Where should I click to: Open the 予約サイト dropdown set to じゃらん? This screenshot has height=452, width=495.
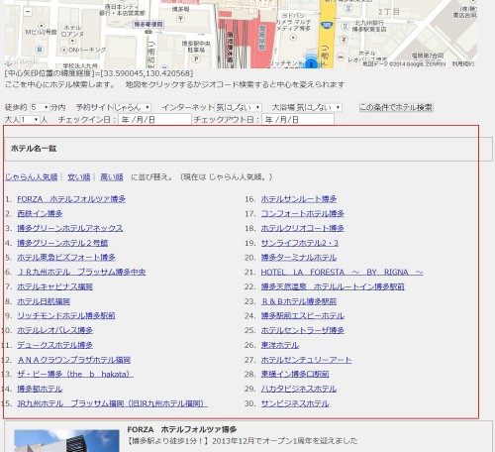132,107
